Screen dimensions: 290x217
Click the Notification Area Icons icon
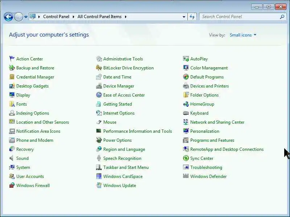pyautogui.click(x=12, y=131)
